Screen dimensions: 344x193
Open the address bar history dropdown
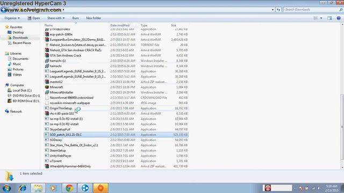tap(273, 10)
